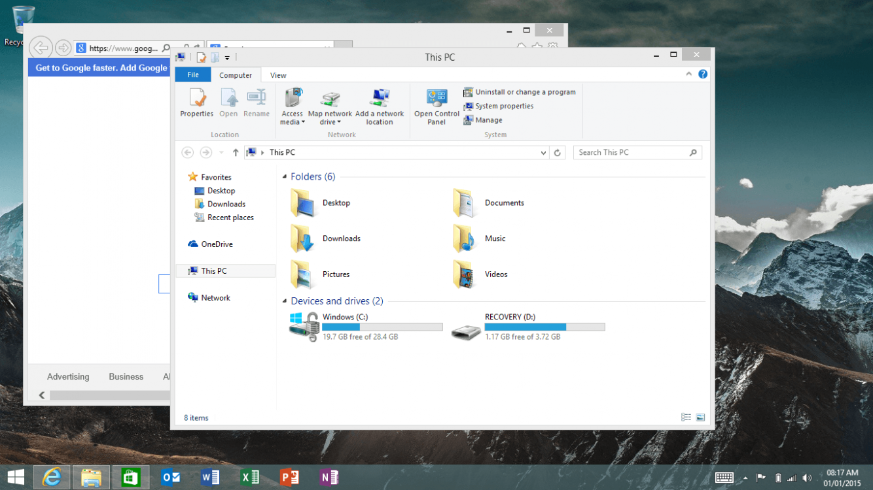Click Back button in Internet Explorer window
The width and height of the screenshot is (873, 490).
coord(41,48)
